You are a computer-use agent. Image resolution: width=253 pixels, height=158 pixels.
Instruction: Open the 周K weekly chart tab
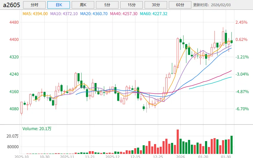[83, 5]
